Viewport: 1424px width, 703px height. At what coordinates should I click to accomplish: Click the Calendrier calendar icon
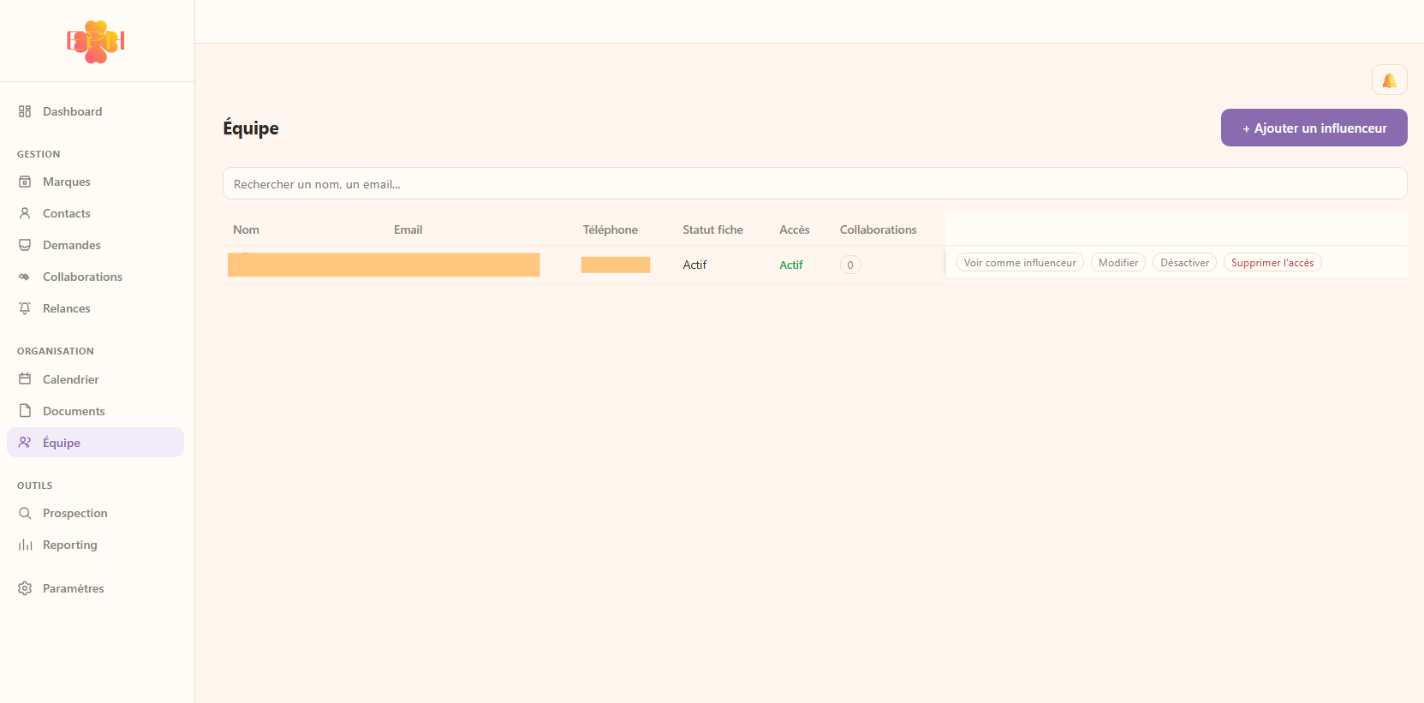click(25, 379)
